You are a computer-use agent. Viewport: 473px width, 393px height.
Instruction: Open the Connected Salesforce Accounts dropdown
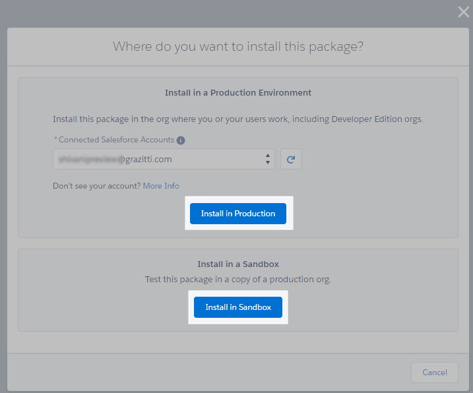click(x=164, y=159)
